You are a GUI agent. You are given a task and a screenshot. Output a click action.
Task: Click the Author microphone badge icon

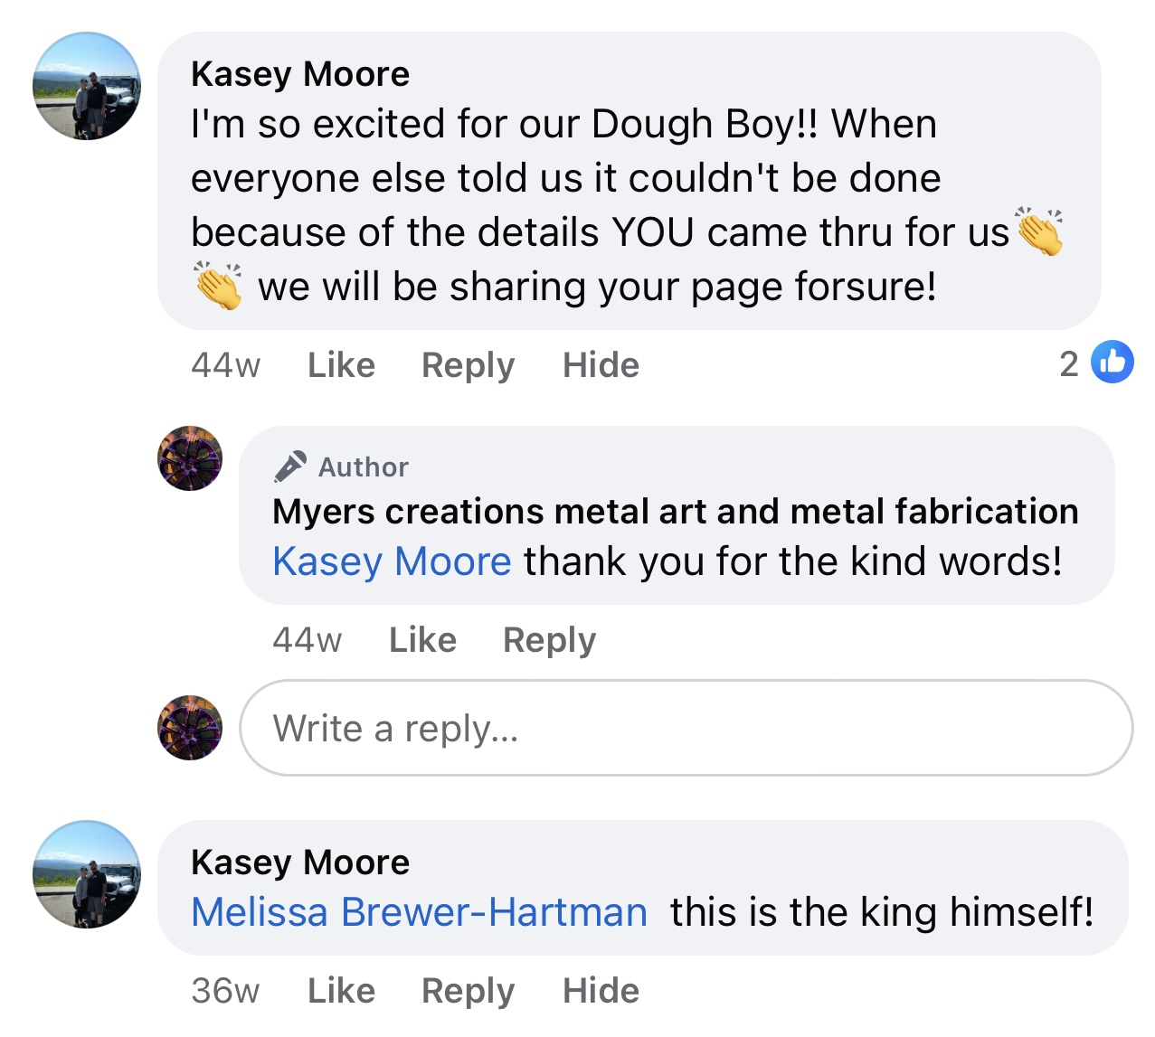[290, 467]
